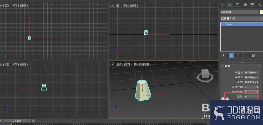Screen dimensions: 263x125
Task: Open the Motion panel tab
Action: [x=245, y=5]
